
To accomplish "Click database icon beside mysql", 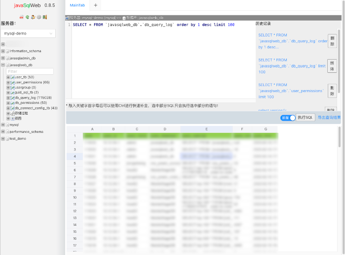I will 7,125.
